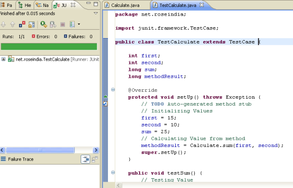Close the JUnit view tab
The height and width of the screenshot is (188, 293).
tap(73, 5)
